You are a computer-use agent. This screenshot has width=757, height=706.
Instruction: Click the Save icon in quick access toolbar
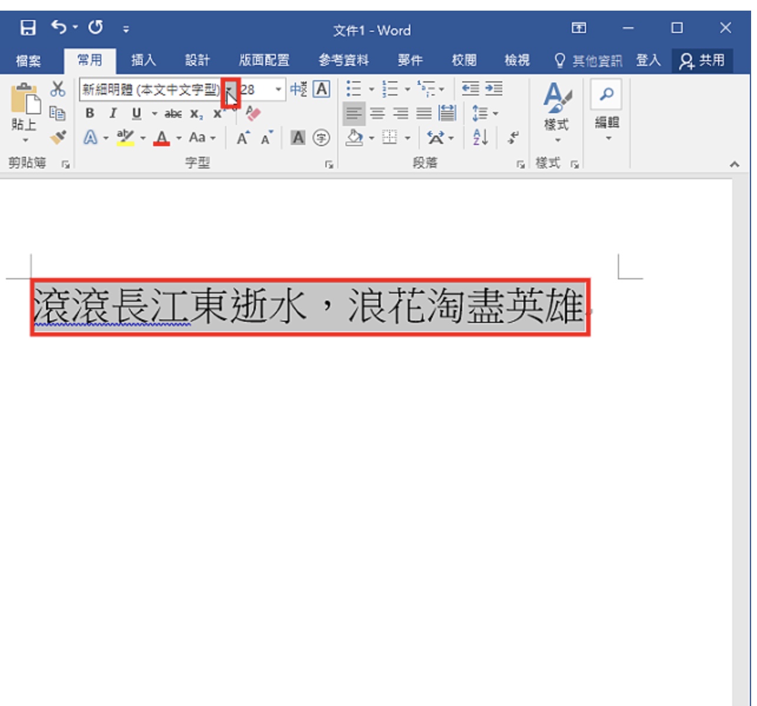point(28,27)
